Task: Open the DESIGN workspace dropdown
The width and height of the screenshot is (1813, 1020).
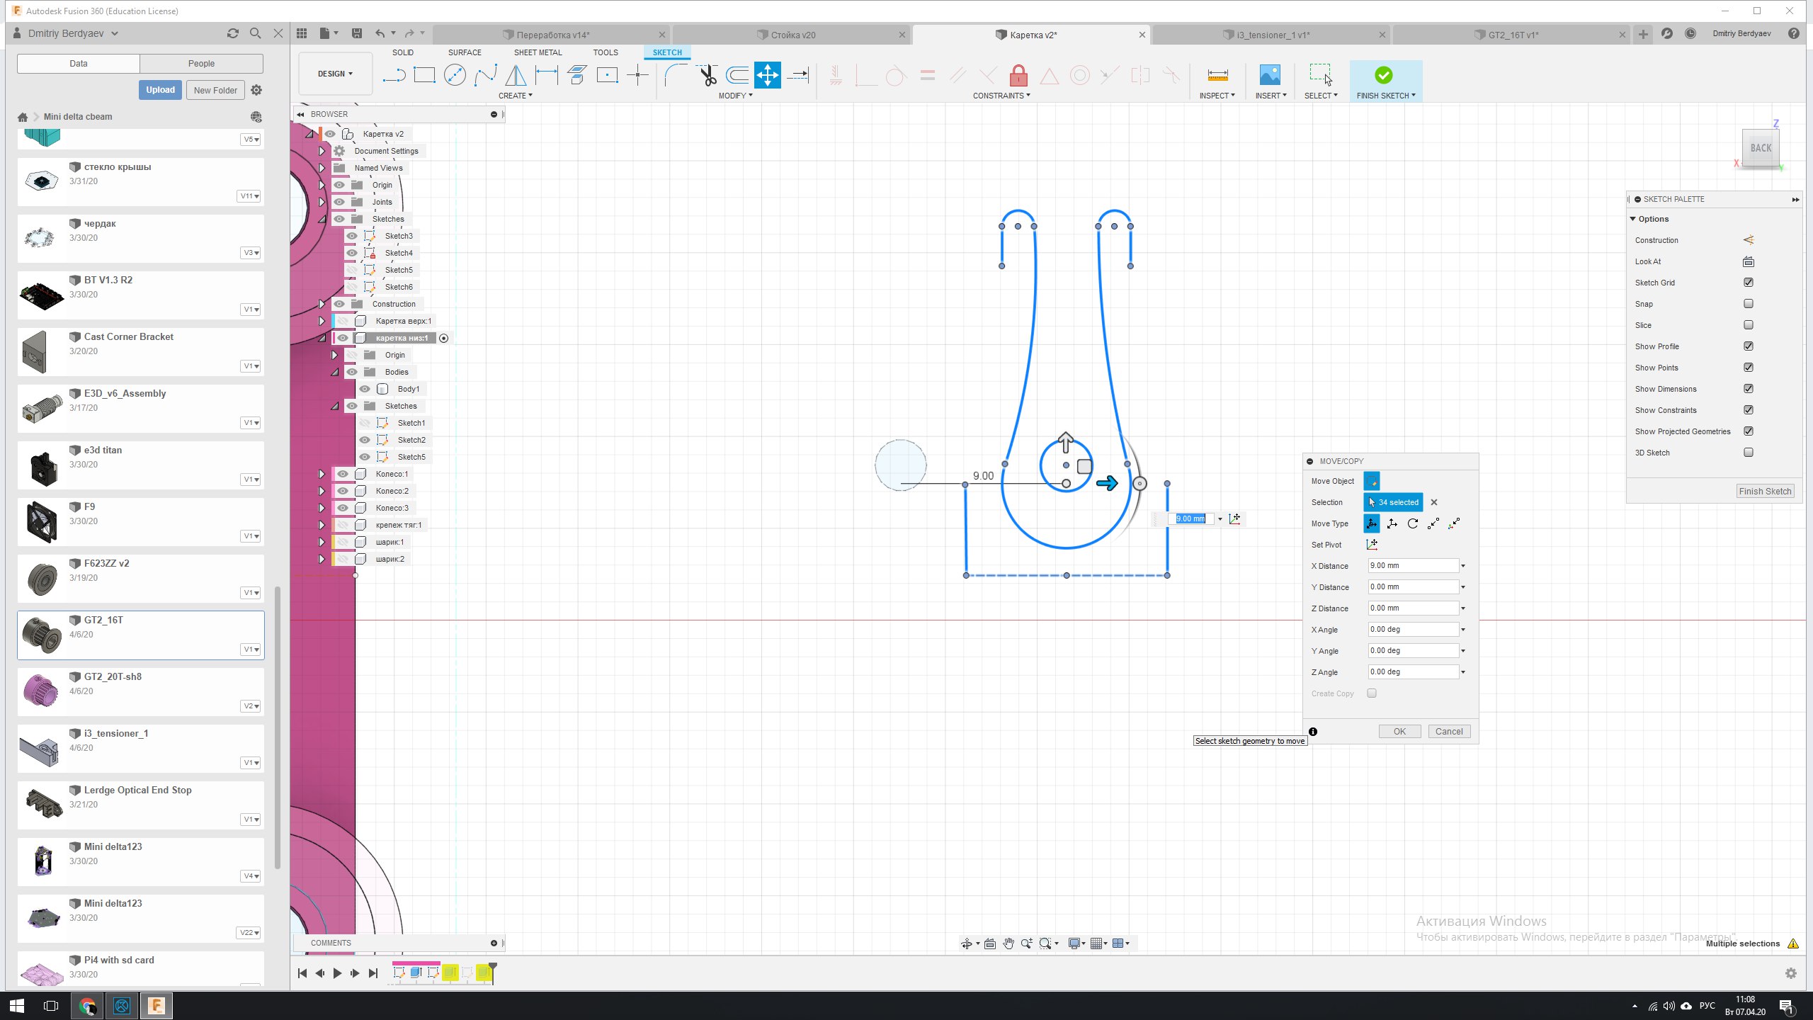Action: [x=335, y=74]
